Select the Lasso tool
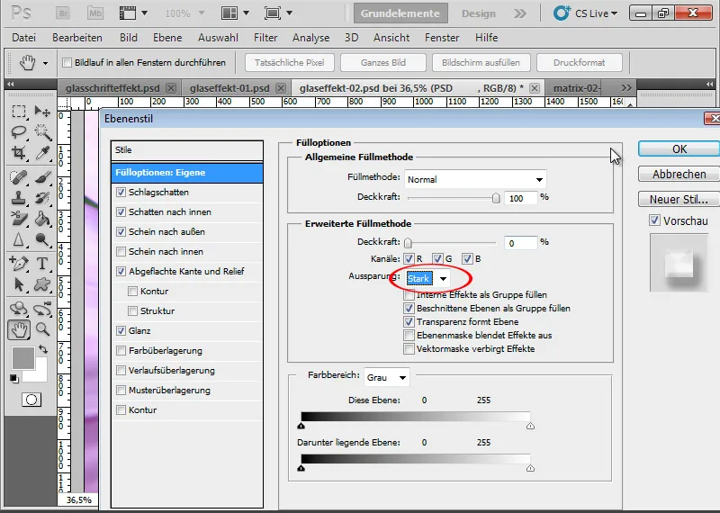The image size is (720, 513). click(18, 132)
